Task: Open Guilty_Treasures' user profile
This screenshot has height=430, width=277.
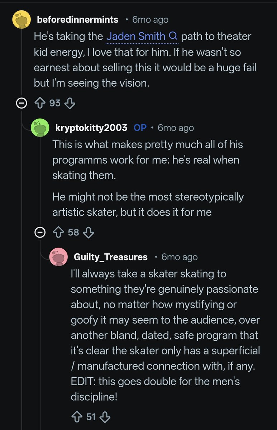Action: (110, 257)
